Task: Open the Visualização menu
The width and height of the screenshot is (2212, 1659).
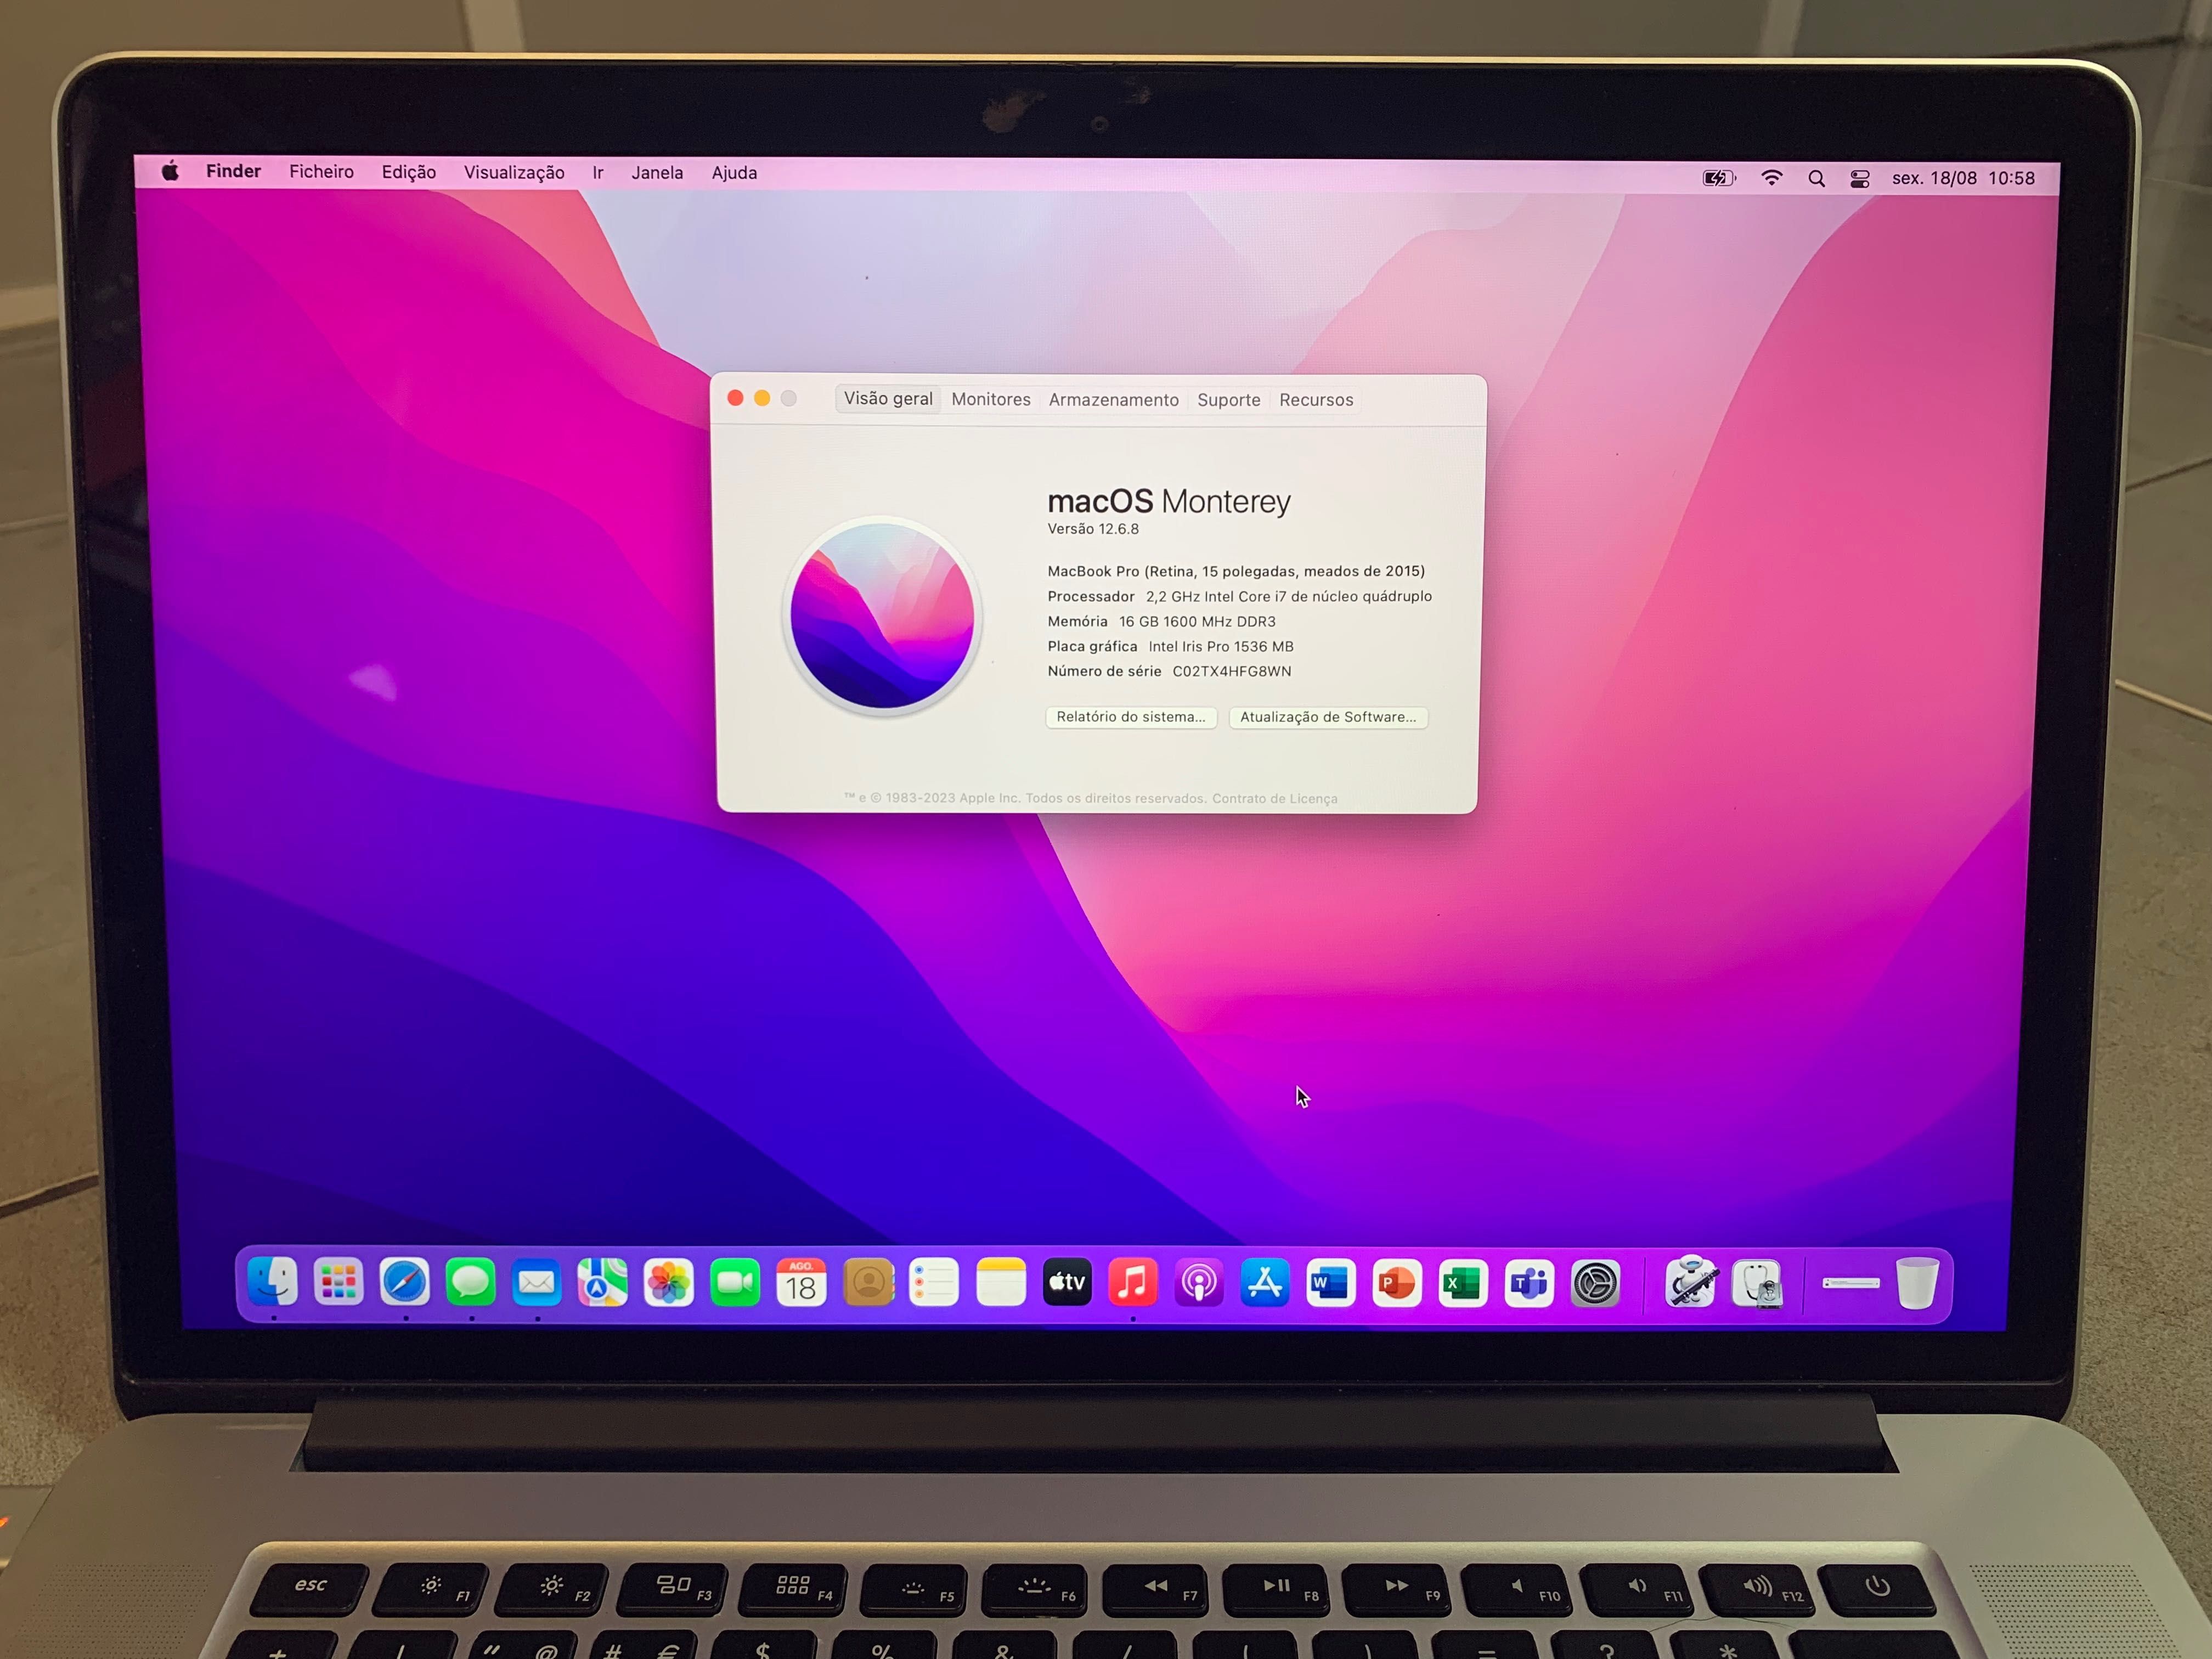Action: pos(514,173)
